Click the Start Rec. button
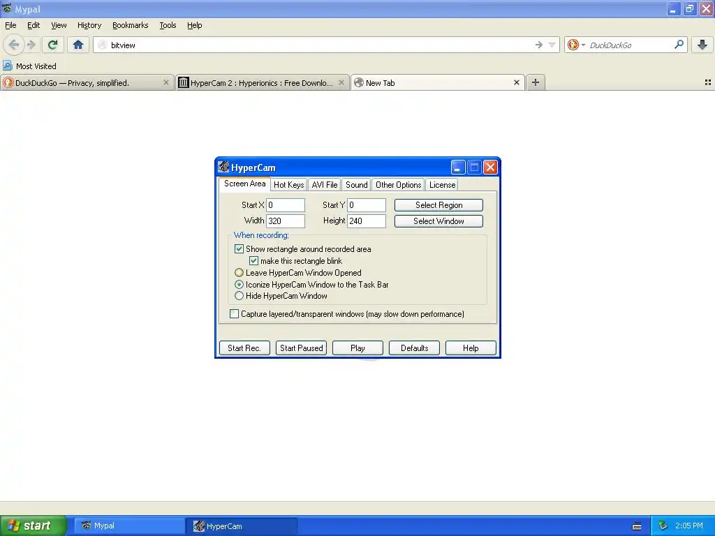The height and width of the screenshot is (536, 715). (244, 348)
